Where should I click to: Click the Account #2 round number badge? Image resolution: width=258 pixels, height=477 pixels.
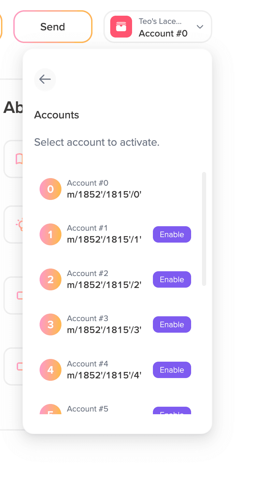(x=51, y=279)
